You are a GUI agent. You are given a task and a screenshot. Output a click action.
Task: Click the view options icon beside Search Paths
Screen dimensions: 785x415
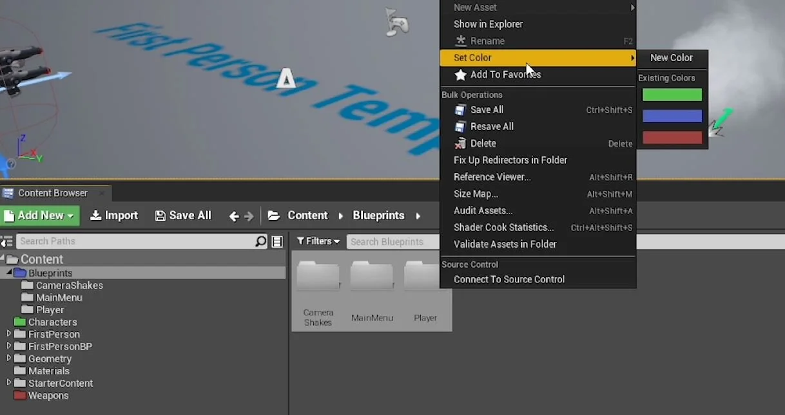pyautogui.click(x=276, y=241)
